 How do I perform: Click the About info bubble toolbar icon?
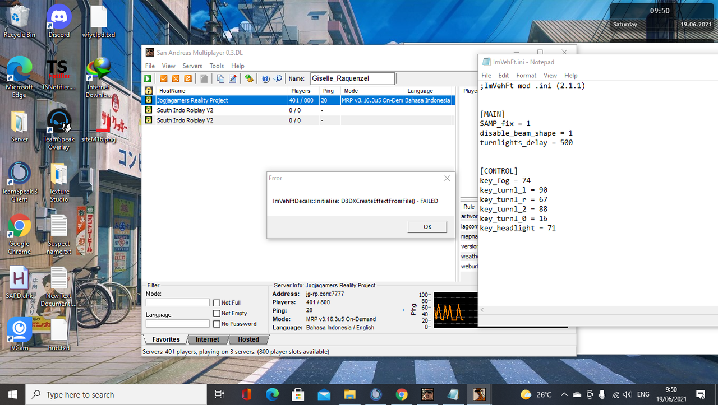pyautogui.click(x=278, y=79)
